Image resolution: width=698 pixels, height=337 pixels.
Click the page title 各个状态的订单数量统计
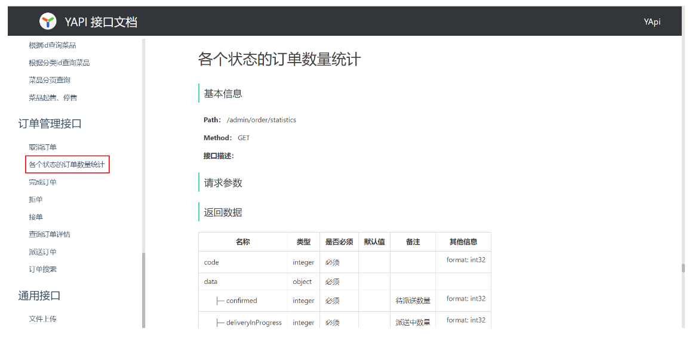tap(279, 60)
